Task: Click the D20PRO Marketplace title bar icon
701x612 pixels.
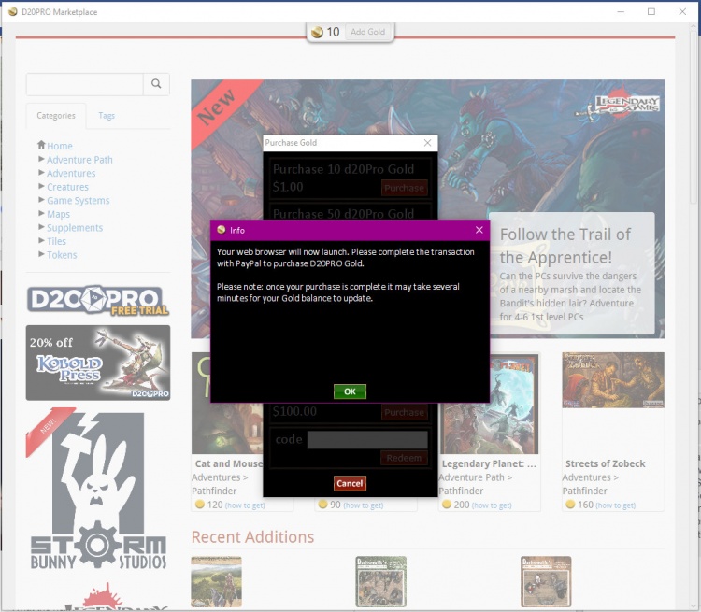Action: [13, 11]
